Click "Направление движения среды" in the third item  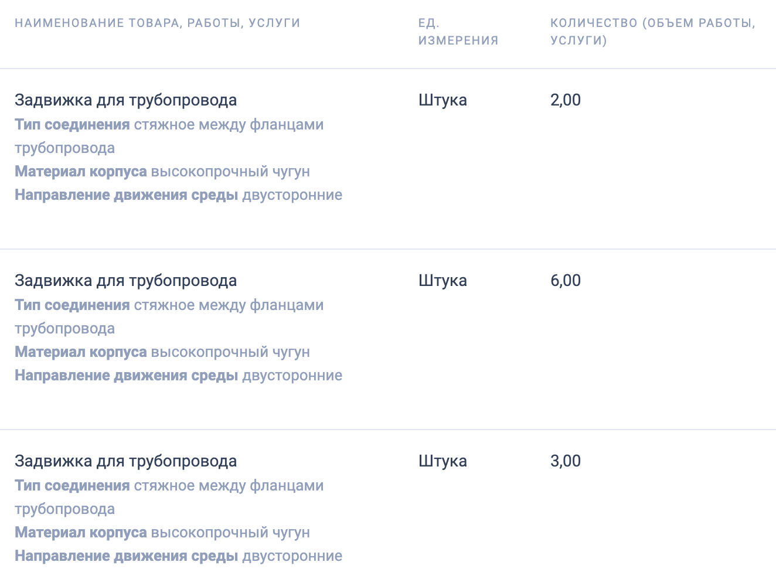point(126,556)
